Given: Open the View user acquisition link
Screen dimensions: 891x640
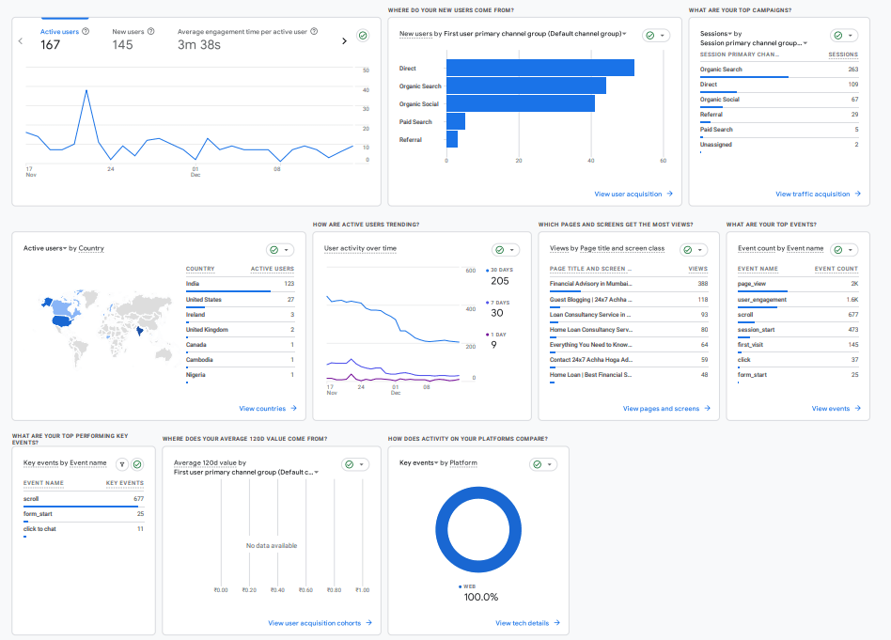Looking at the screenshot, I should coord(633,195).
